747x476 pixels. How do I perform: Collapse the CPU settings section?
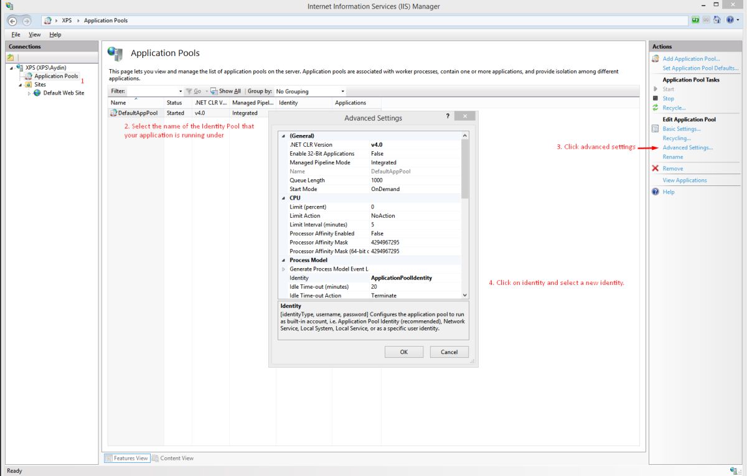coord(283,198)
